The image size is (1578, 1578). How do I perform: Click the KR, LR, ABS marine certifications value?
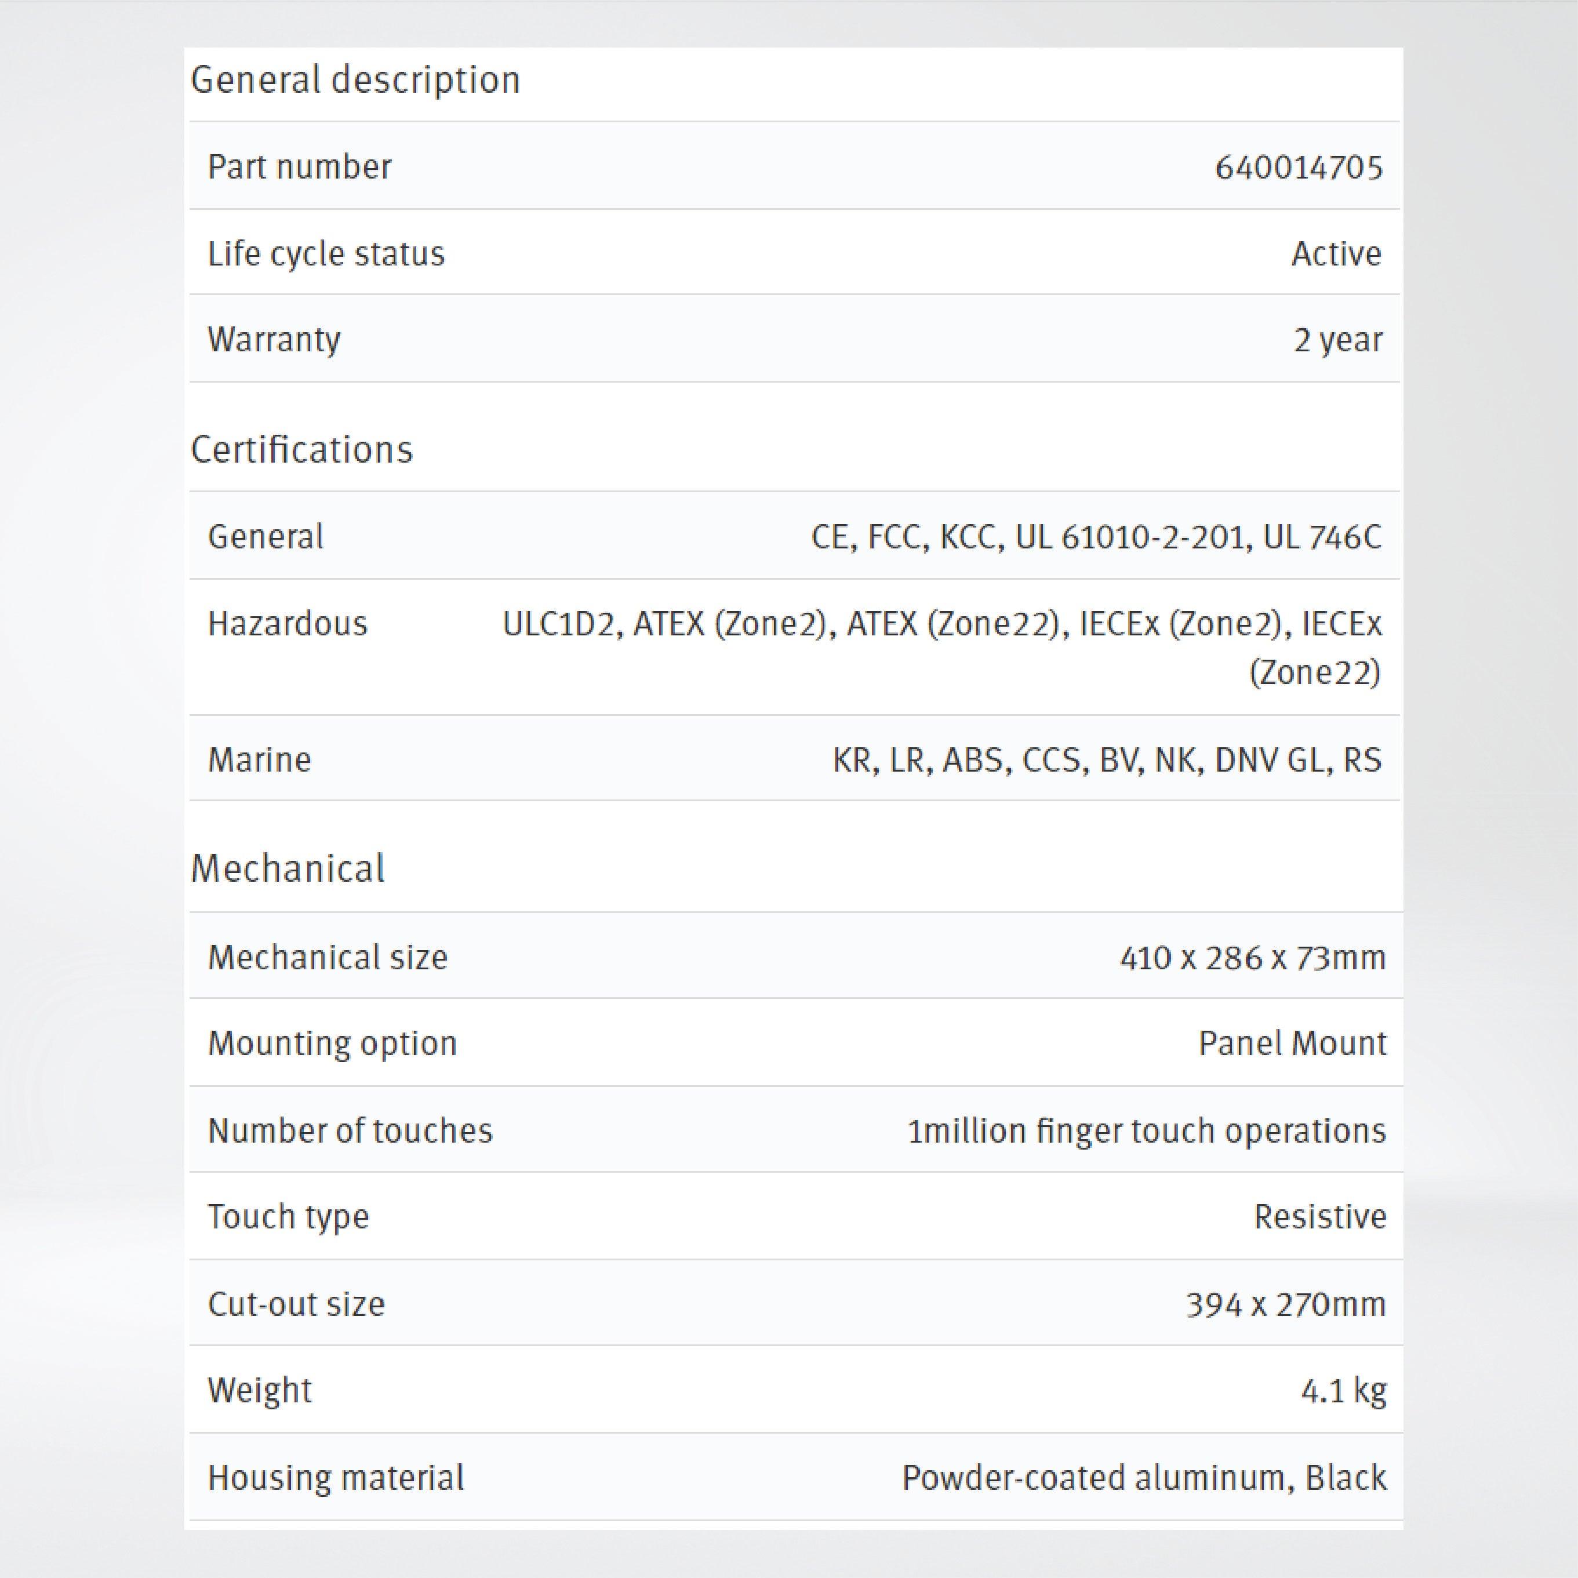pos(1107,759)
